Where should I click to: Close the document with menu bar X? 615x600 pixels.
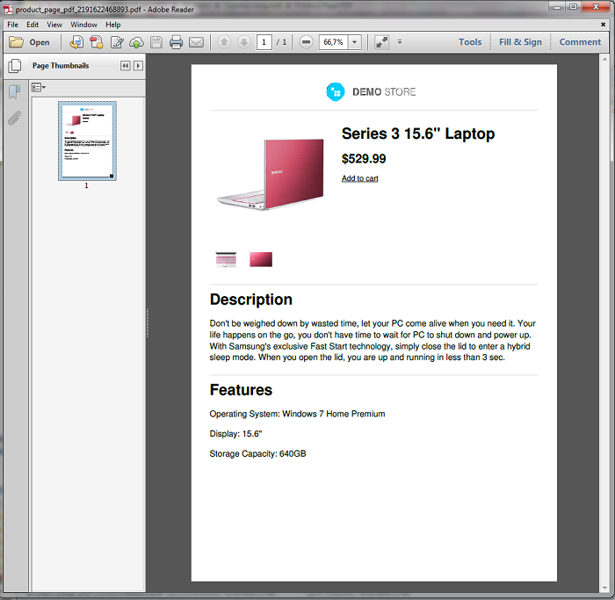click(x=603, y=25)
